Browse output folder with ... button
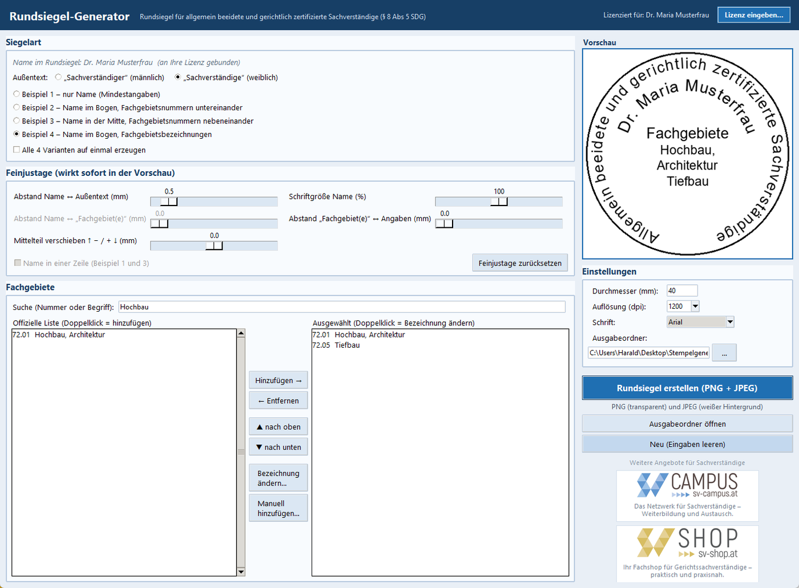Screen dimensions: 799x588 point(724,353)
